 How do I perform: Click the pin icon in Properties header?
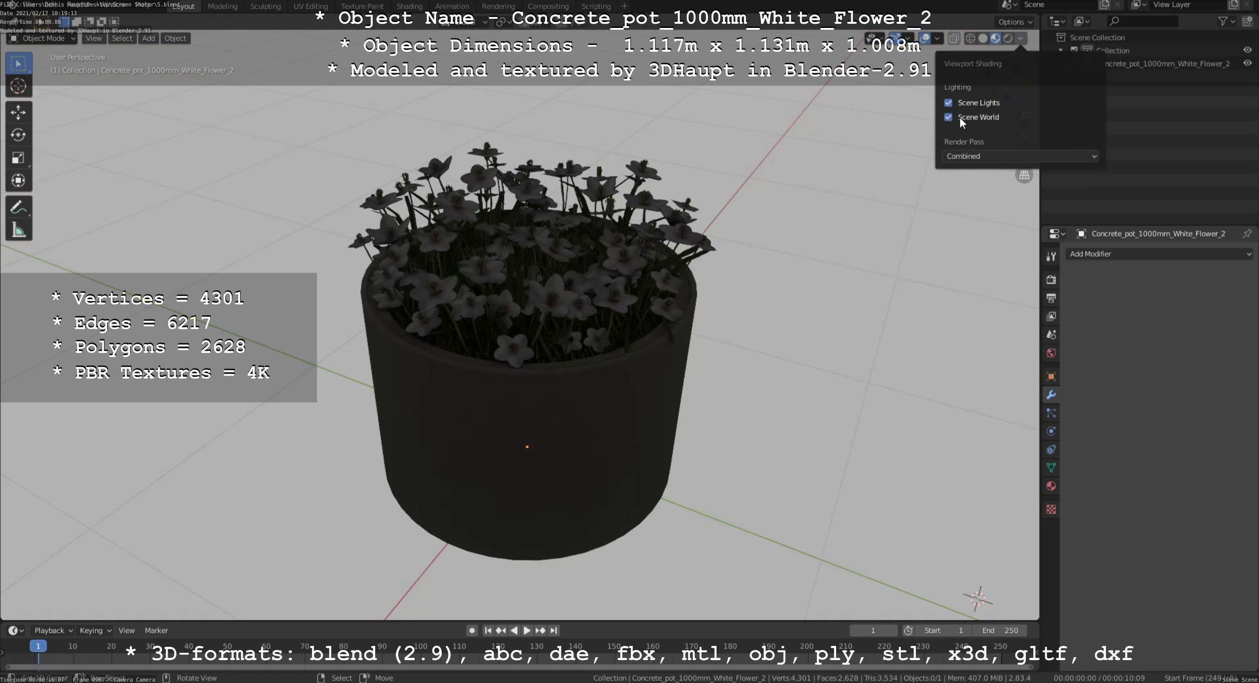[1247, 234]
